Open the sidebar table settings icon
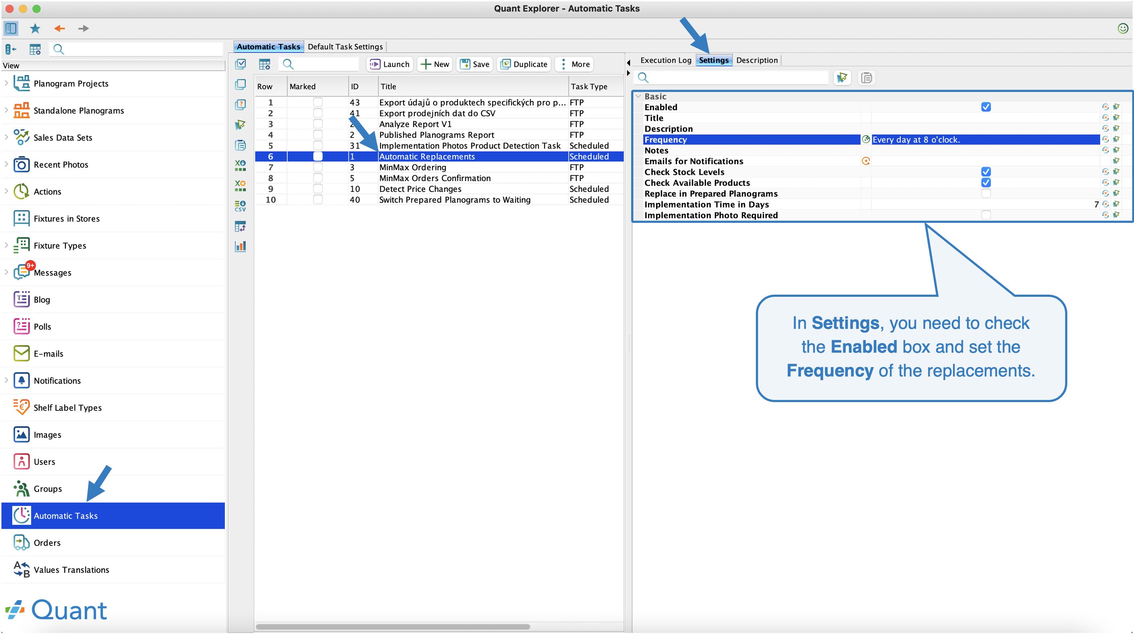This screenshot has width=1134, height=634. pyautogui.click(x=35, y=49)
